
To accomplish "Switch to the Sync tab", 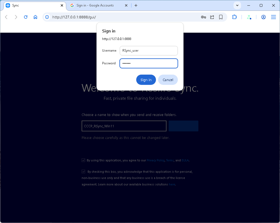I will pos(35,5).
